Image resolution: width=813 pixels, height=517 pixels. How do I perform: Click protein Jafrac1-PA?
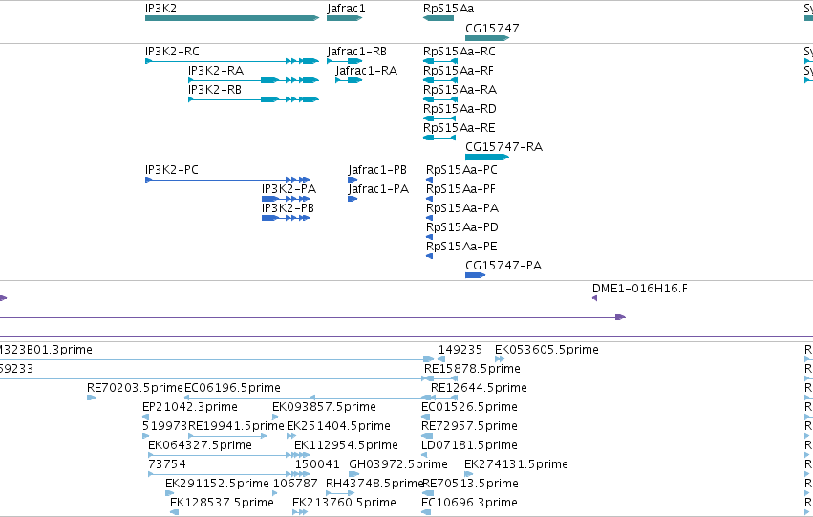353,199
